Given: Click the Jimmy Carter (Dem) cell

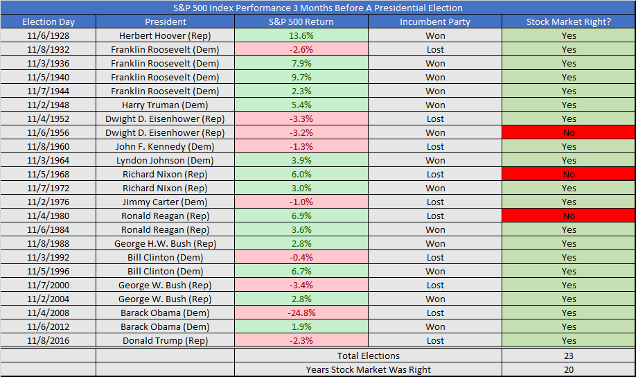Looking at the screenshot, I should click(165, 202).
